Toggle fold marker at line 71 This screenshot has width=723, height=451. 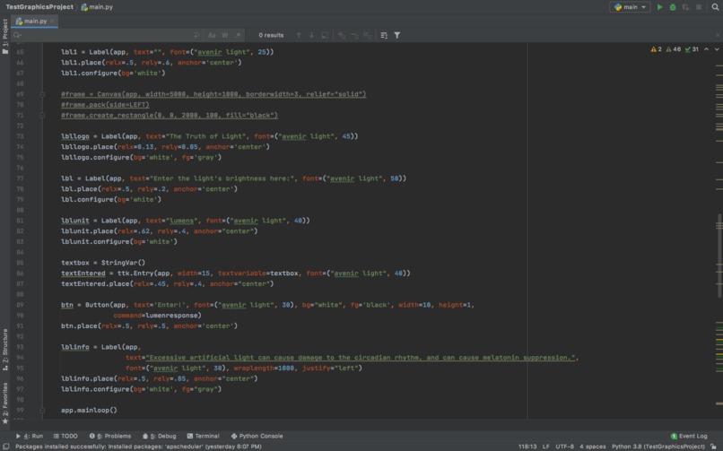[42, 115]
